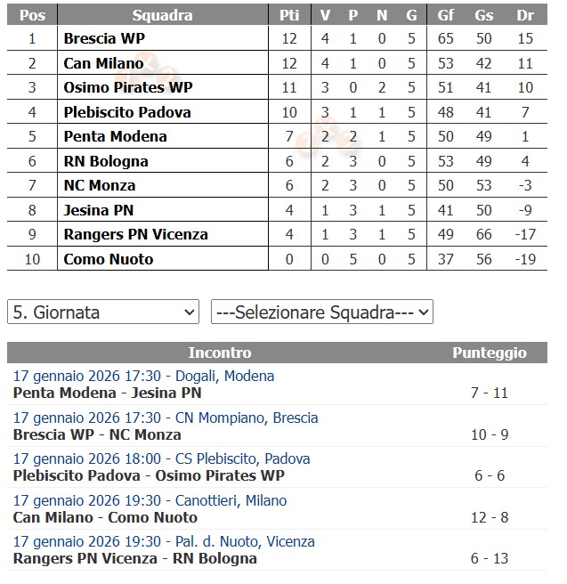Click Plebiscito Padova in the standings
Viewport: 567px width, 584px height.
[x=127, y=112]
